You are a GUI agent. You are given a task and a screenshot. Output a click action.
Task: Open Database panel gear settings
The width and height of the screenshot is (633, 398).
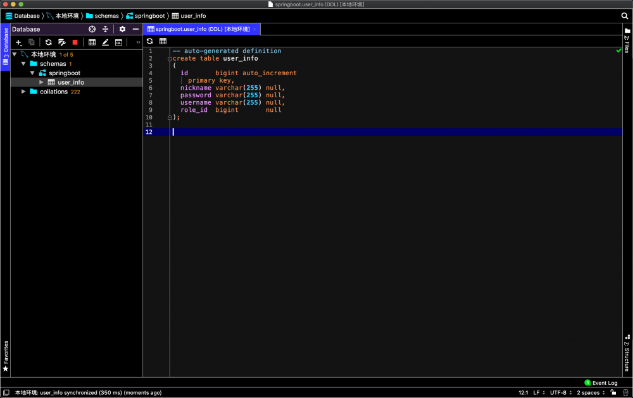click(x=122, y=29)
